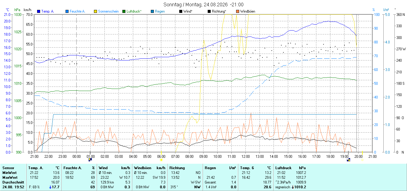Click the average temperature value '16.07'
This screenshot has width=407, height=191.
click(55, 182)
